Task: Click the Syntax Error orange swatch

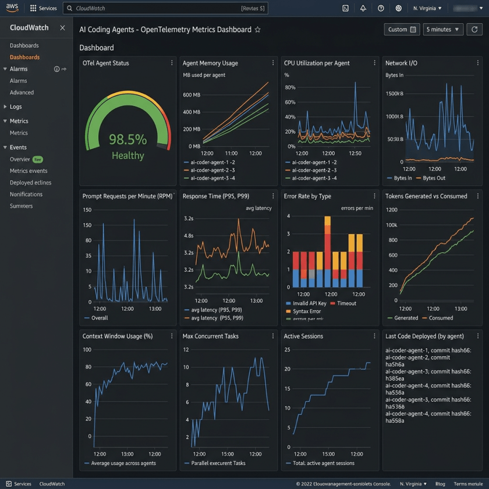Action: (x=288, y=311)
